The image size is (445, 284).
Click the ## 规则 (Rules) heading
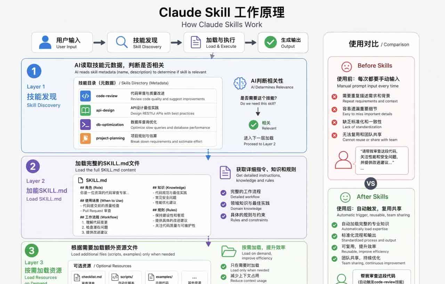pos(165,210)
